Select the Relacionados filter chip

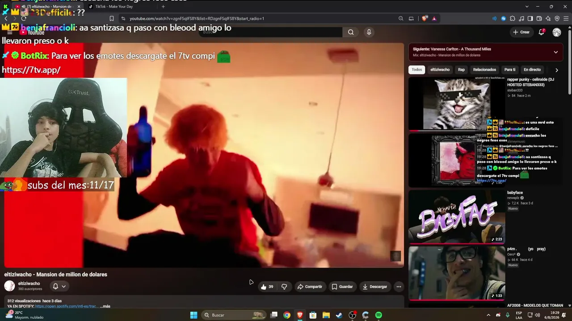(x=484, y=70)
